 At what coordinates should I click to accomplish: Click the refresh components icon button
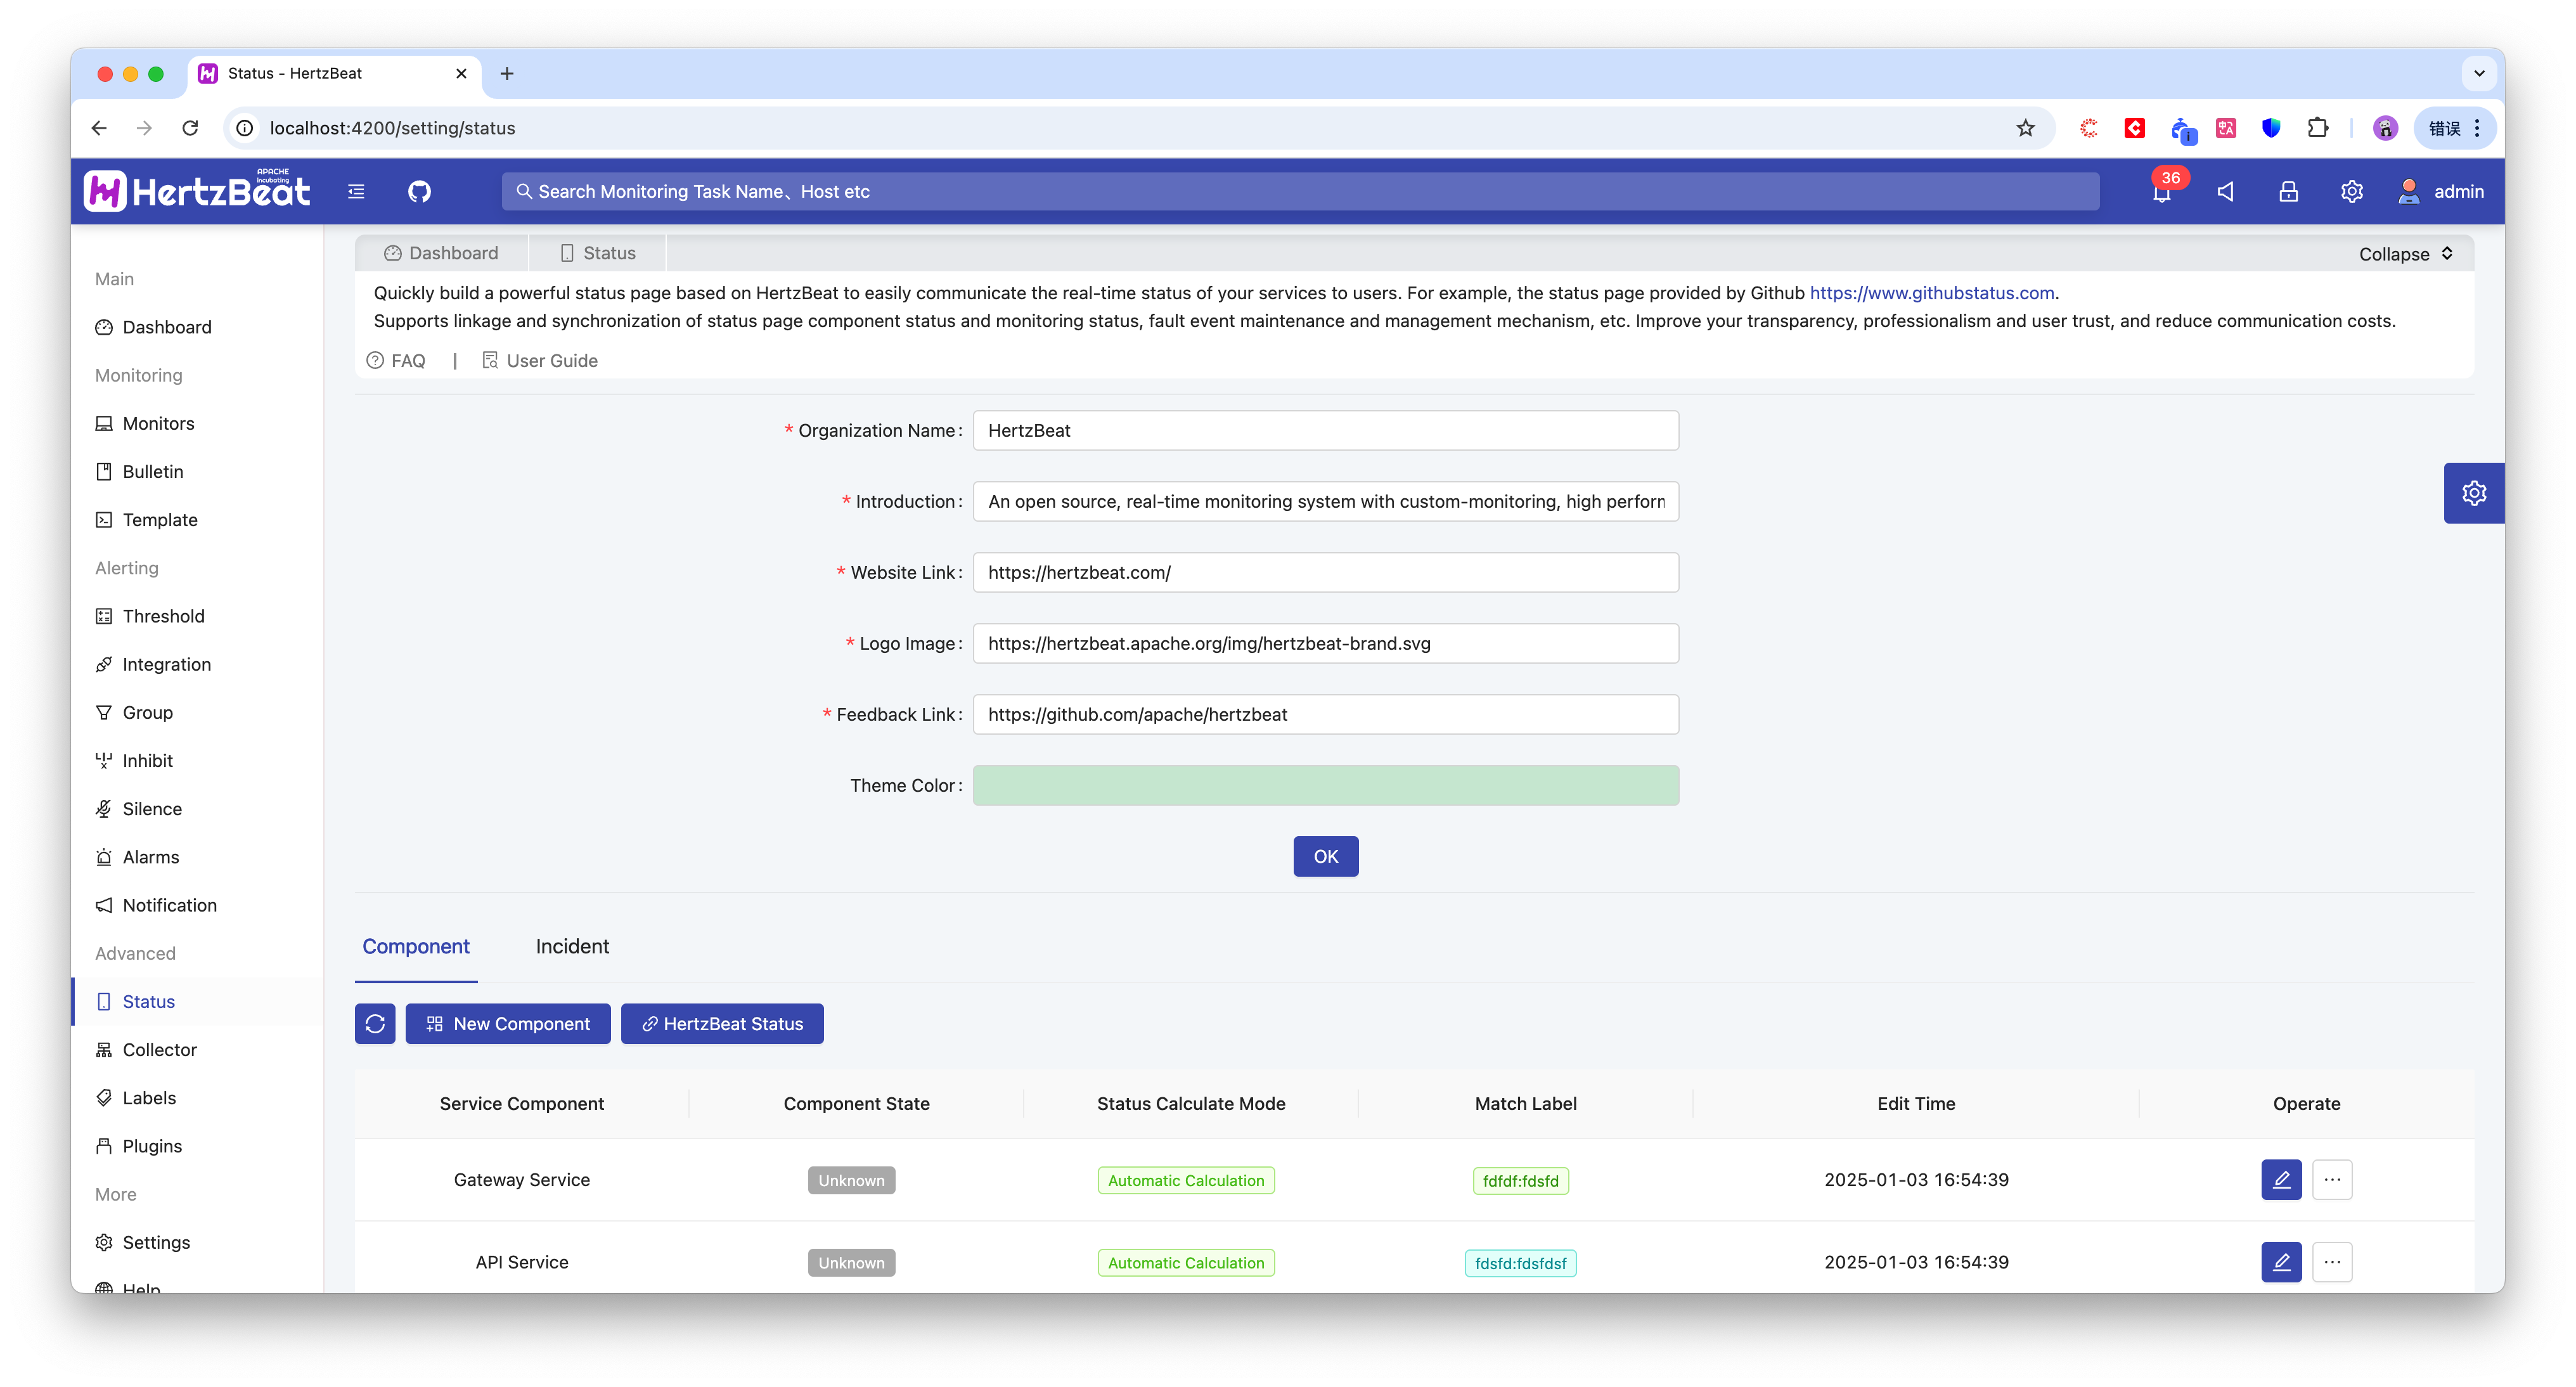(x=375, y=1023)
